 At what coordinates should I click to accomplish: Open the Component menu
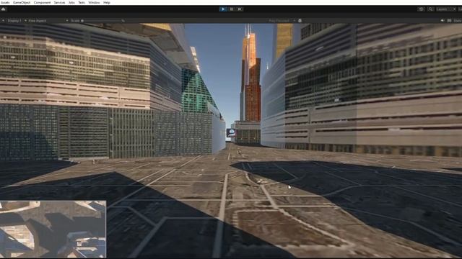coord(42,2)
